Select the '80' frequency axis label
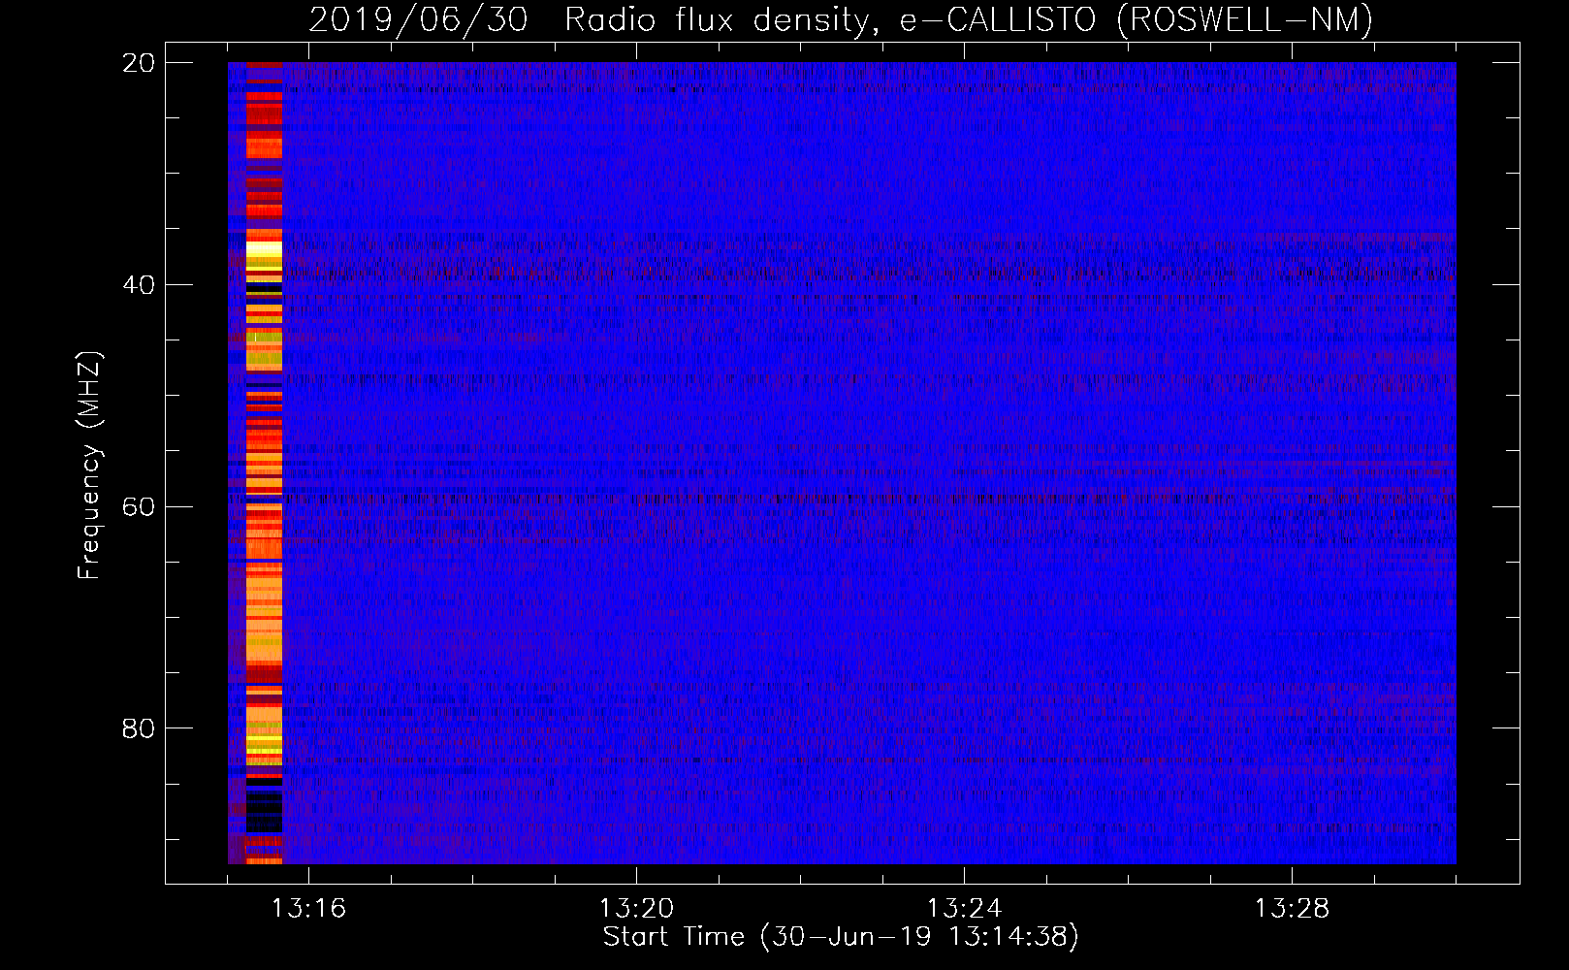This screenshot has height=970, width=1569. [139, 728]
